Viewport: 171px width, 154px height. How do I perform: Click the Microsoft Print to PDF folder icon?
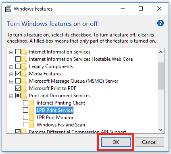[24, 88]
